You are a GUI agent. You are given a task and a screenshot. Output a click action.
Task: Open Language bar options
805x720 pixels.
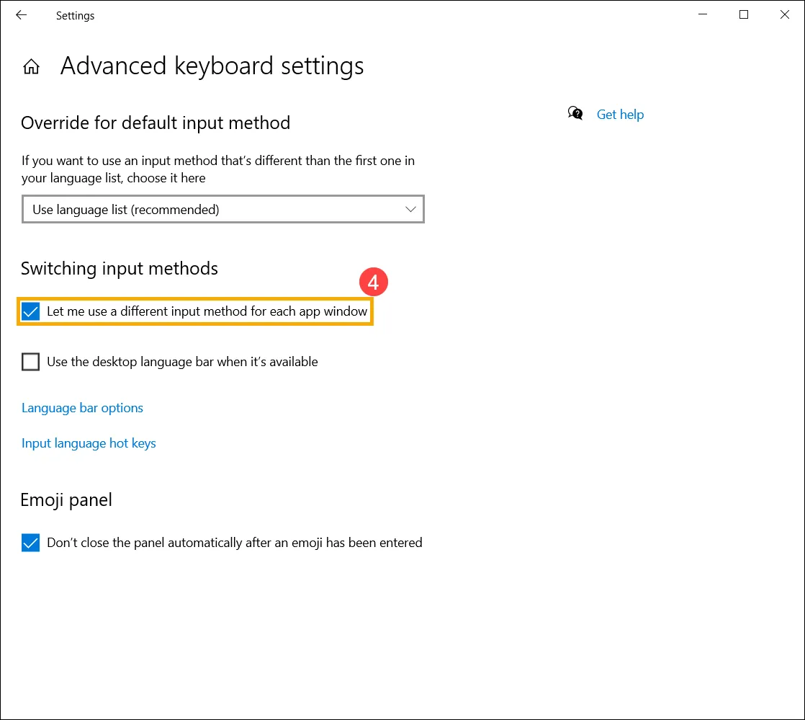pyautogui.click(x=82, y=408)
